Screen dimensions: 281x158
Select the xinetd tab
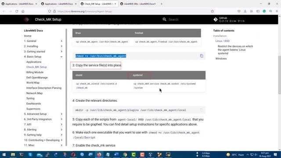(79, 75)
